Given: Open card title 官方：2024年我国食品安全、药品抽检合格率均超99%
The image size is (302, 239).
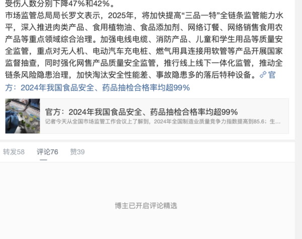Looking at the screenshot, I should (141, 112).
